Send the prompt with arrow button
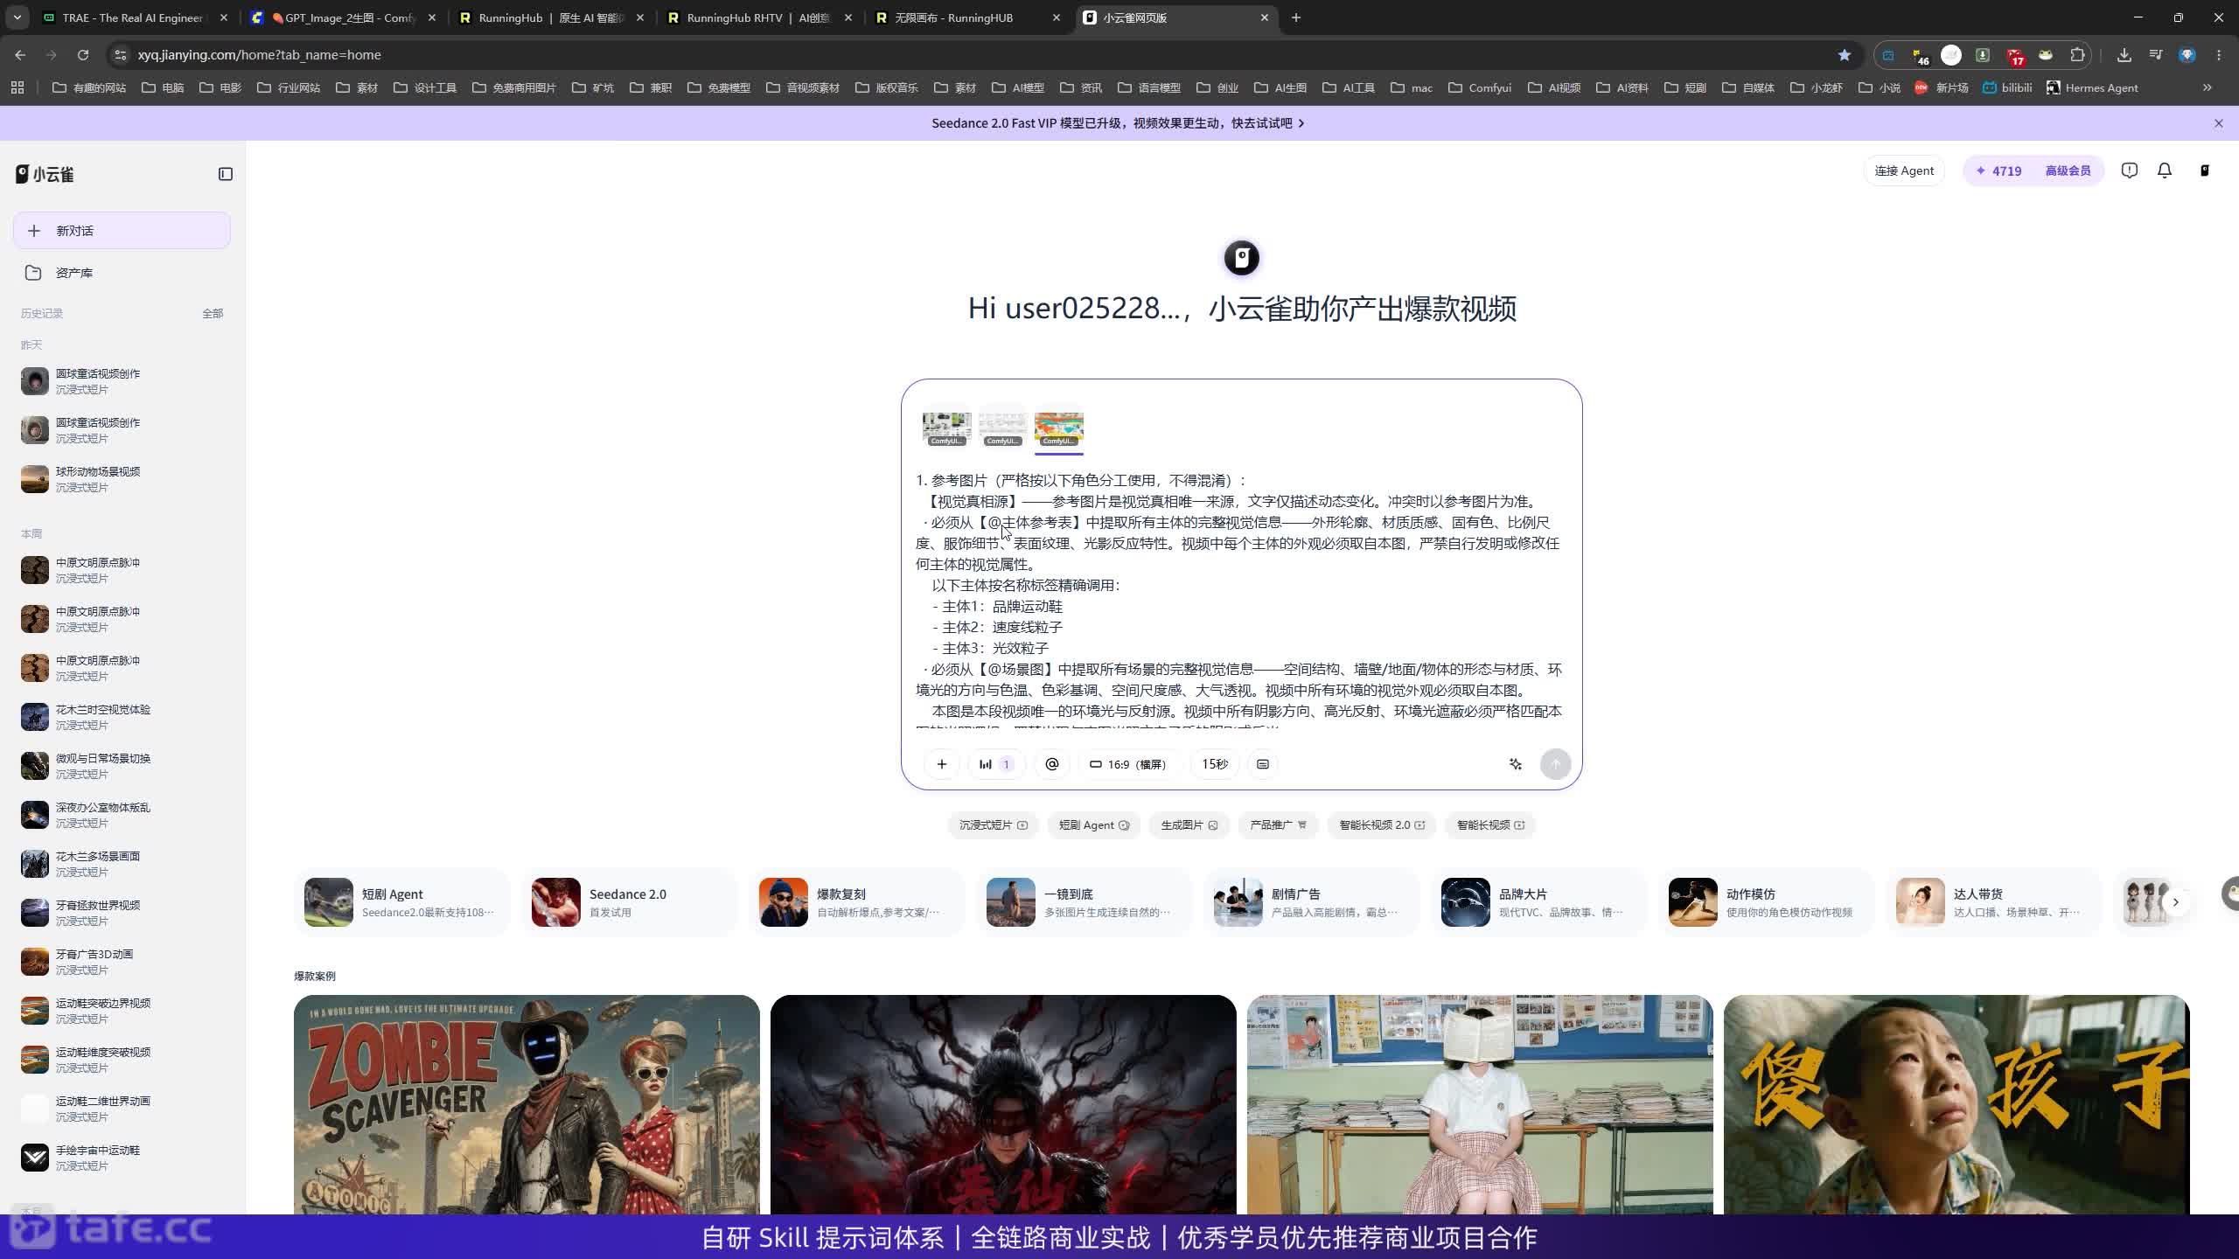The height and width of the screenshot is (1259, 2239). [x=1555, y=764]
